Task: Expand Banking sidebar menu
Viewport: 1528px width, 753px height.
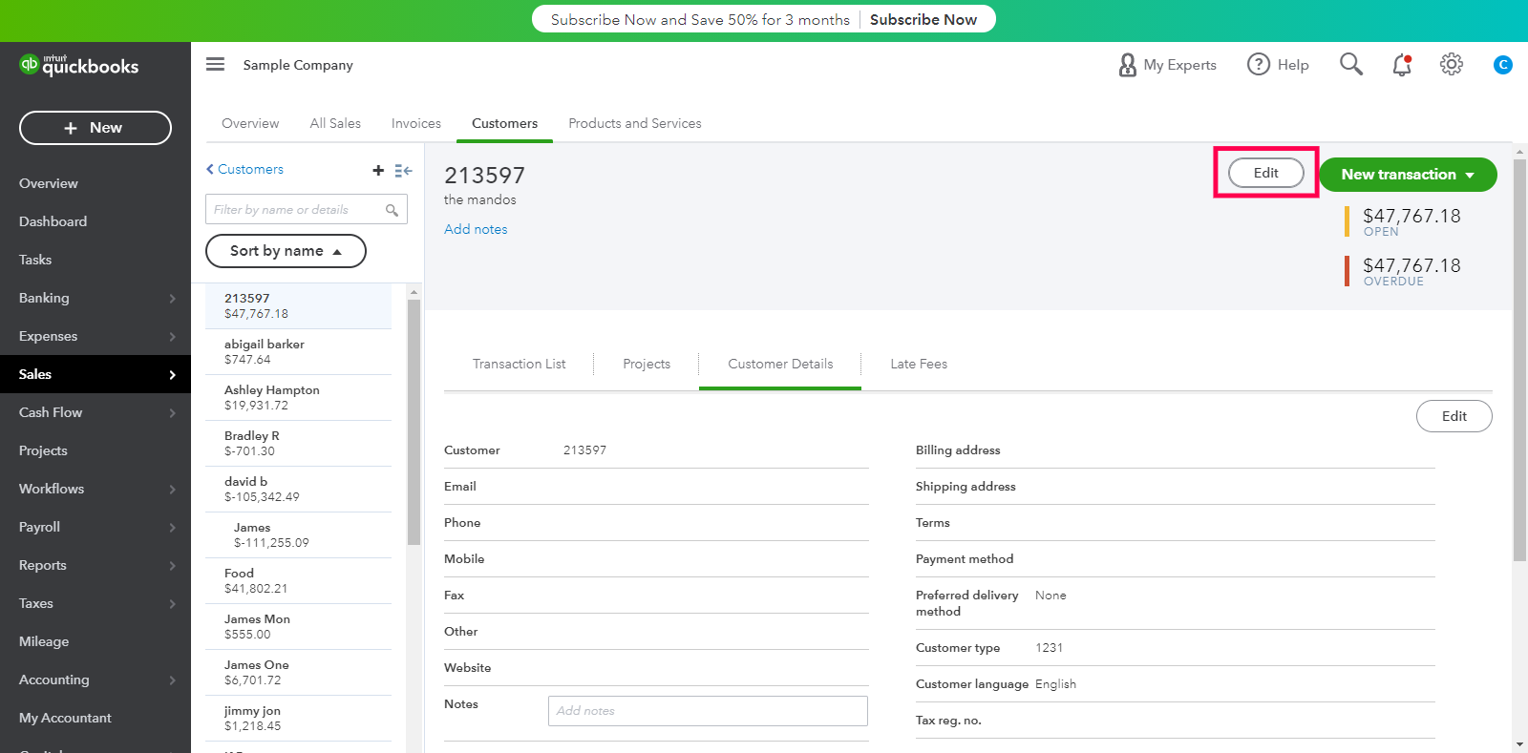Action: pyautogui.click(x=95, y=298)
